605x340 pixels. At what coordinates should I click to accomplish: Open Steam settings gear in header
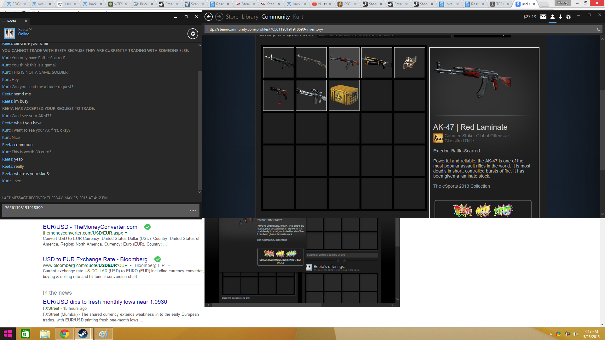pos(568,17)
